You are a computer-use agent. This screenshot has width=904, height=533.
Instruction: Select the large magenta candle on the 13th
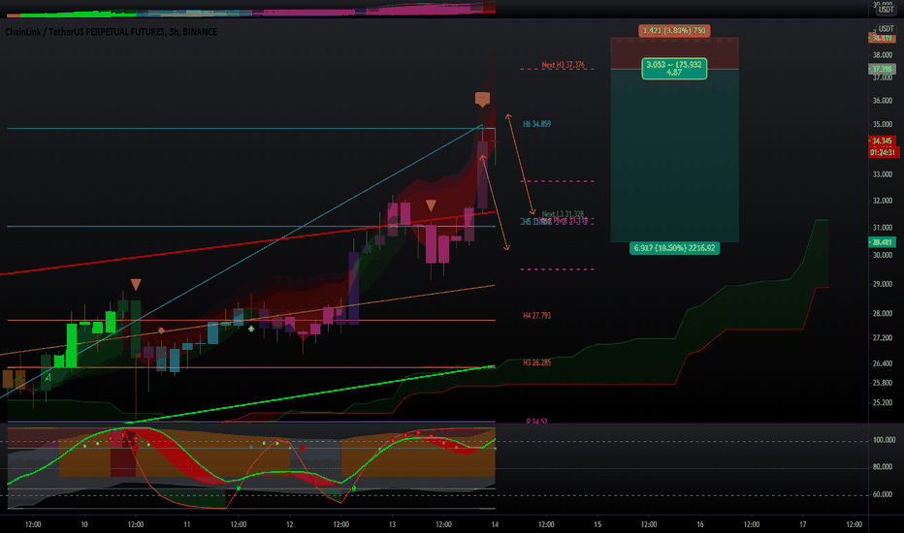(x=431, y=244)
